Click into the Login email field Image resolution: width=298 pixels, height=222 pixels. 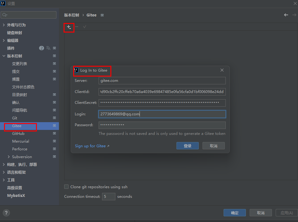(x=162, y=114)
